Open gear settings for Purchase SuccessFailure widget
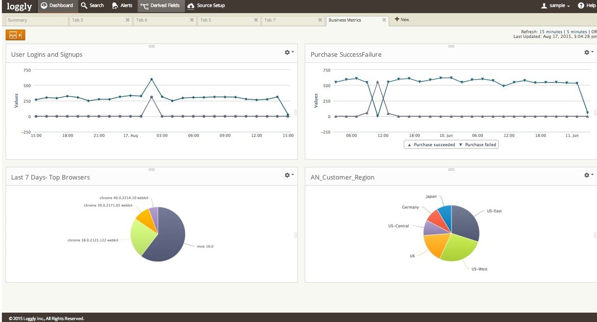The width and height of the screenshot is (597, 322). [x=588, y=52]
